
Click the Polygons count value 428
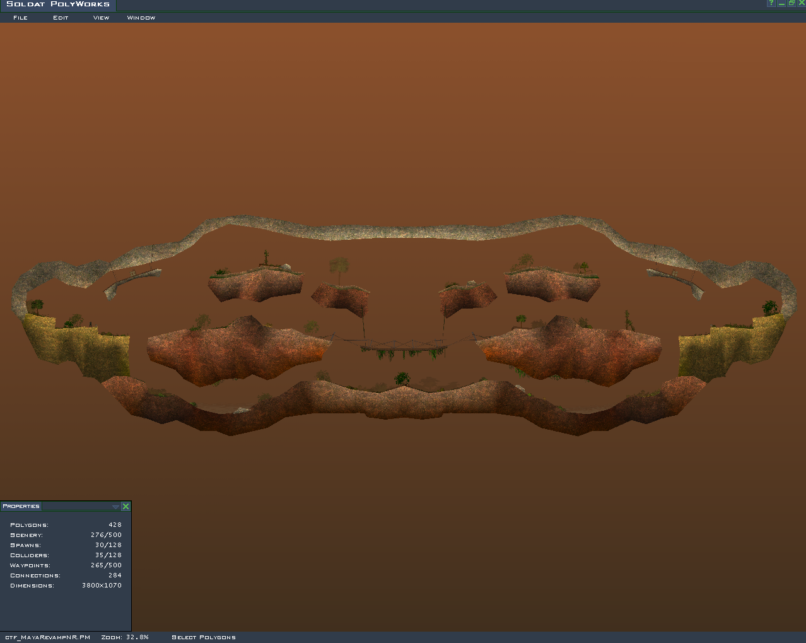click(115, 525)
